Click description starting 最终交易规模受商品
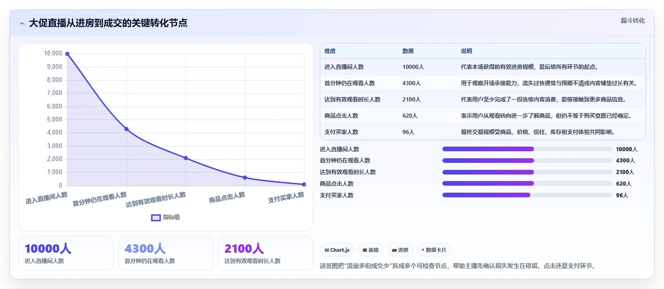Screen dimensions: 664x289 coord(538,132)
